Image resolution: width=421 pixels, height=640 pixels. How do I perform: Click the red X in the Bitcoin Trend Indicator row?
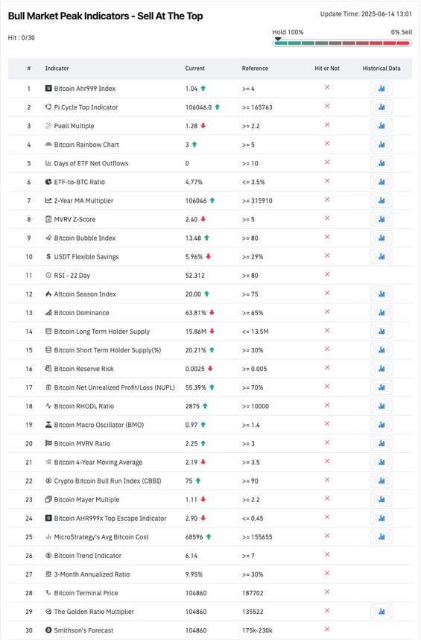click(327, 555)
